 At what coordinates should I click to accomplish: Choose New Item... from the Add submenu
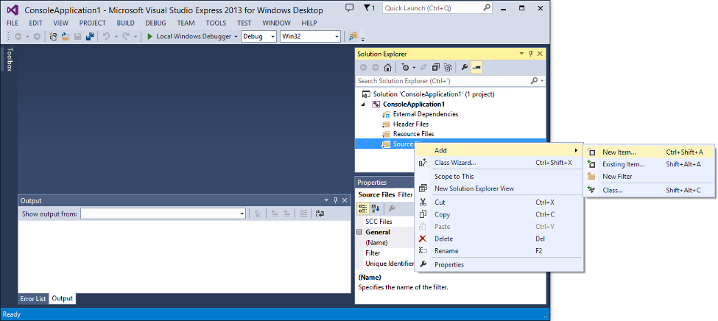point(619,152)
